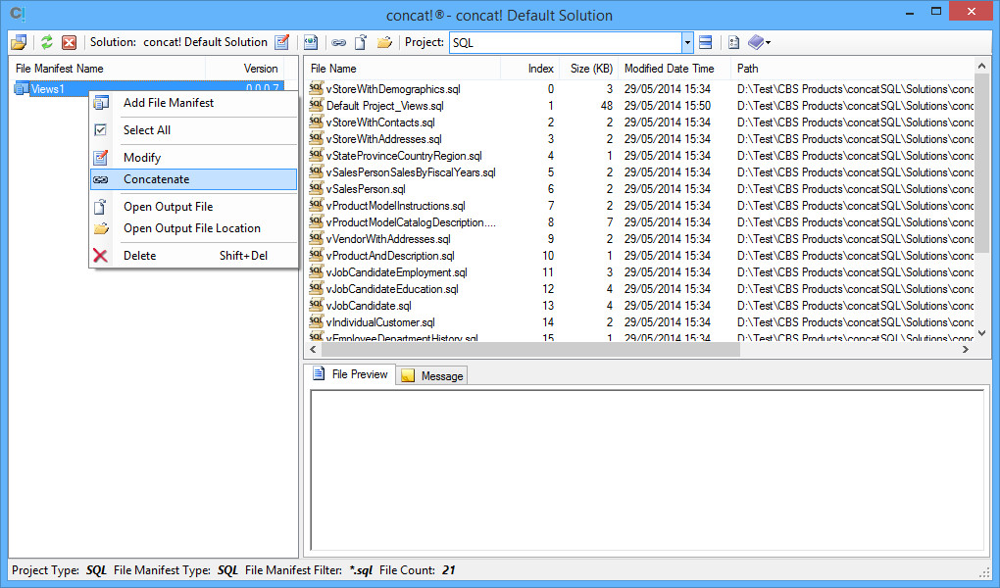Sort by the Index column header

click(x=530, y=69)
